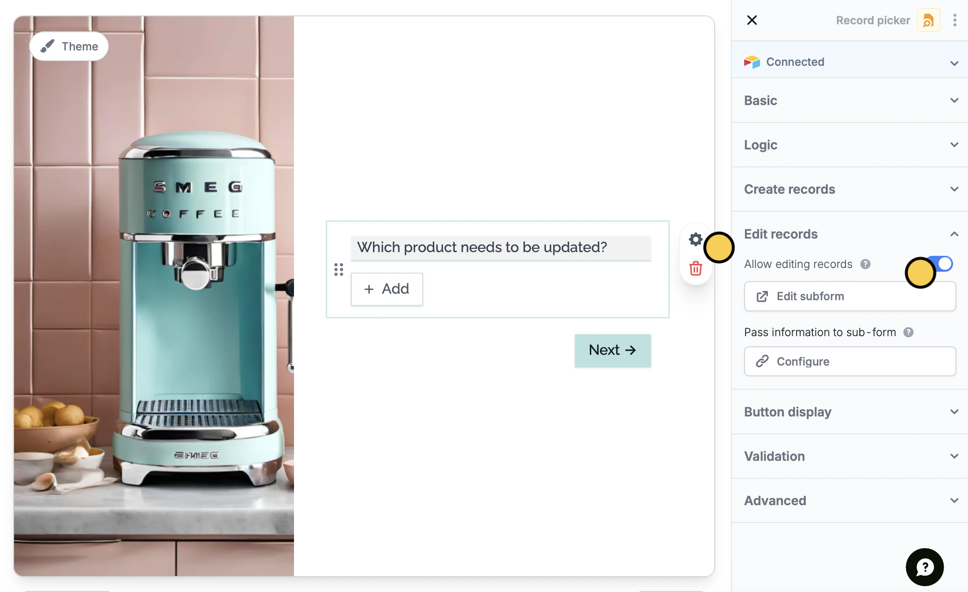Open the help chat bubble icon
Image resolution: width=968 pixels, height=592 pixels.
(924, 567)
